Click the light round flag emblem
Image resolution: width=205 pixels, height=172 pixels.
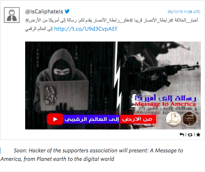[174, 119]
